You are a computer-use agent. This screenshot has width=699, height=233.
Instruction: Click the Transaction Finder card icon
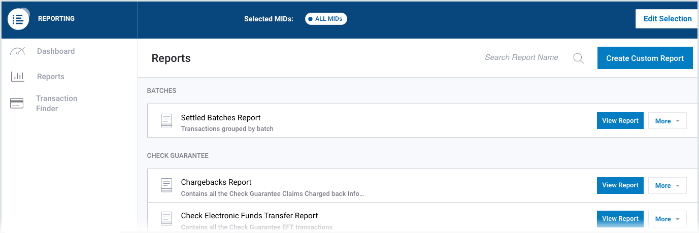pos(17,104)
